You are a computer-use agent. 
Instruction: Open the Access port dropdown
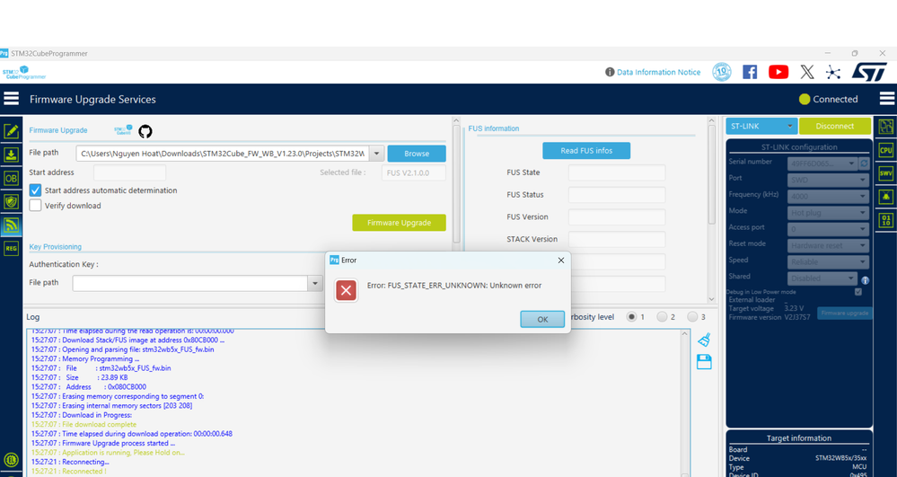(829, 229)
